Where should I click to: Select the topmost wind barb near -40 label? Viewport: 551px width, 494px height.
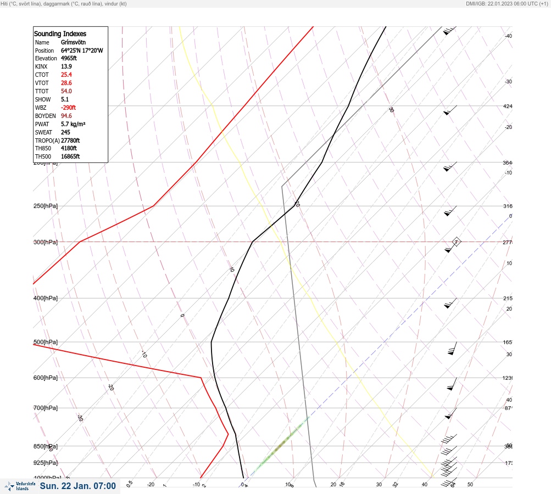[x=449, y=31]
